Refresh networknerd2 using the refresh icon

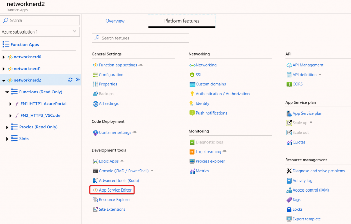pos(70,80)
